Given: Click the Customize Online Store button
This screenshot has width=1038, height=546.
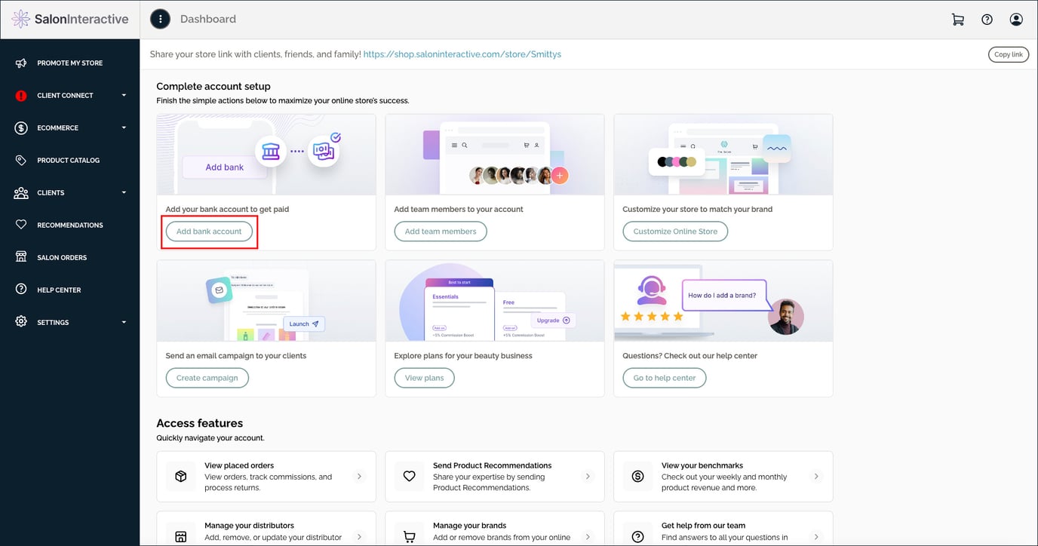Looking at the screenshot, I should [675, 232].
